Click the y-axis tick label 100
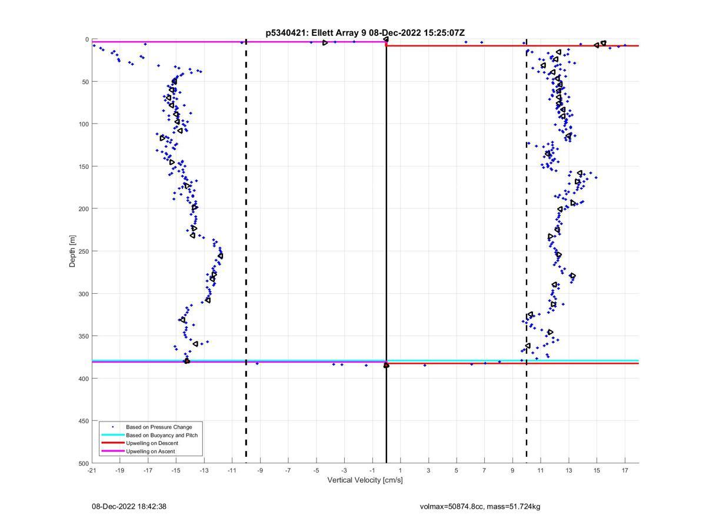The image size is (706, 521). point(84,124)
